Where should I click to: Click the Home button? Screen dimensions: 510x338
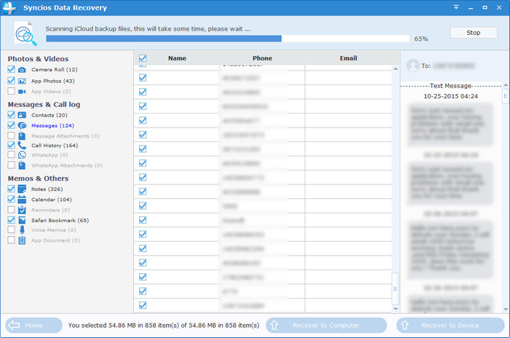click(x=34, y=326)
